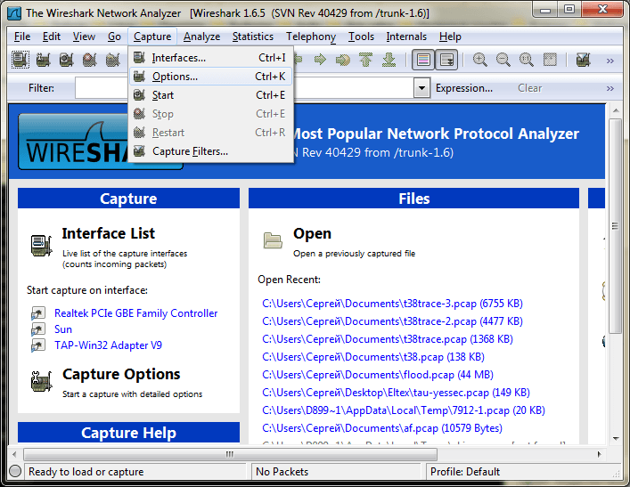
Task: Choose Capture Filters... in the Capture menu
Action: 210,151
